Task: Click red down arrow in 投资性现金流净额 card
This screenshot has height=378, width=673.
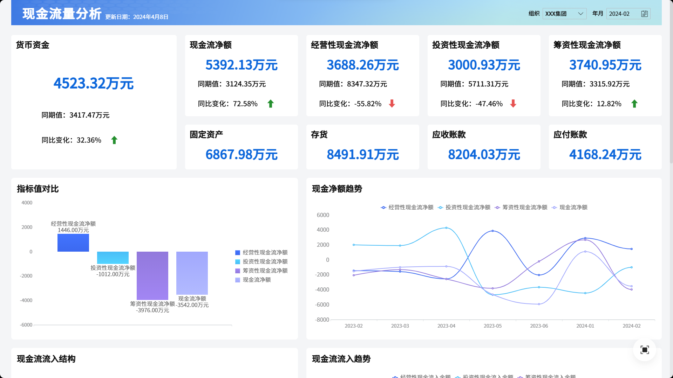Action: pyautogui.click(x=513, y=104)
